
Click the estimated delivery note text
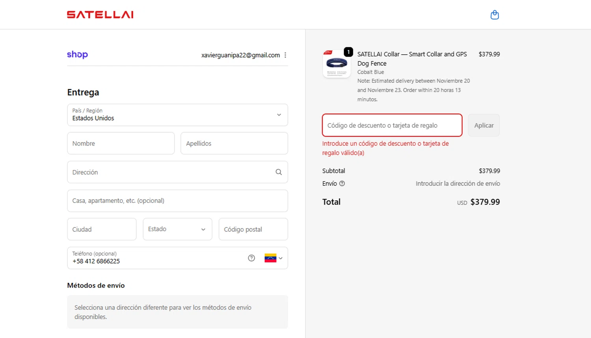[414, 90]
